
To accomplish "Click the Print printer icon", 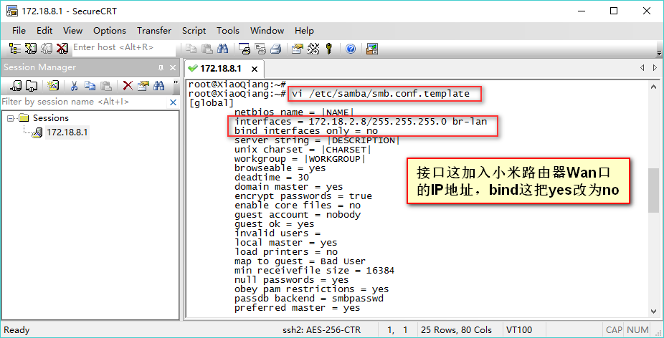I will 275,49.
